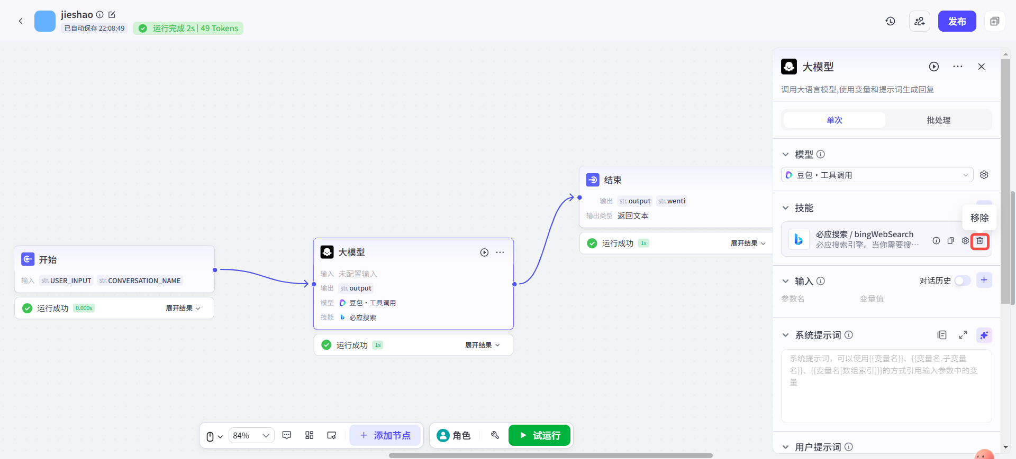1016x459 pixels.
Task: Expand results of the 开始 node
Action: (x=183, y=308)
